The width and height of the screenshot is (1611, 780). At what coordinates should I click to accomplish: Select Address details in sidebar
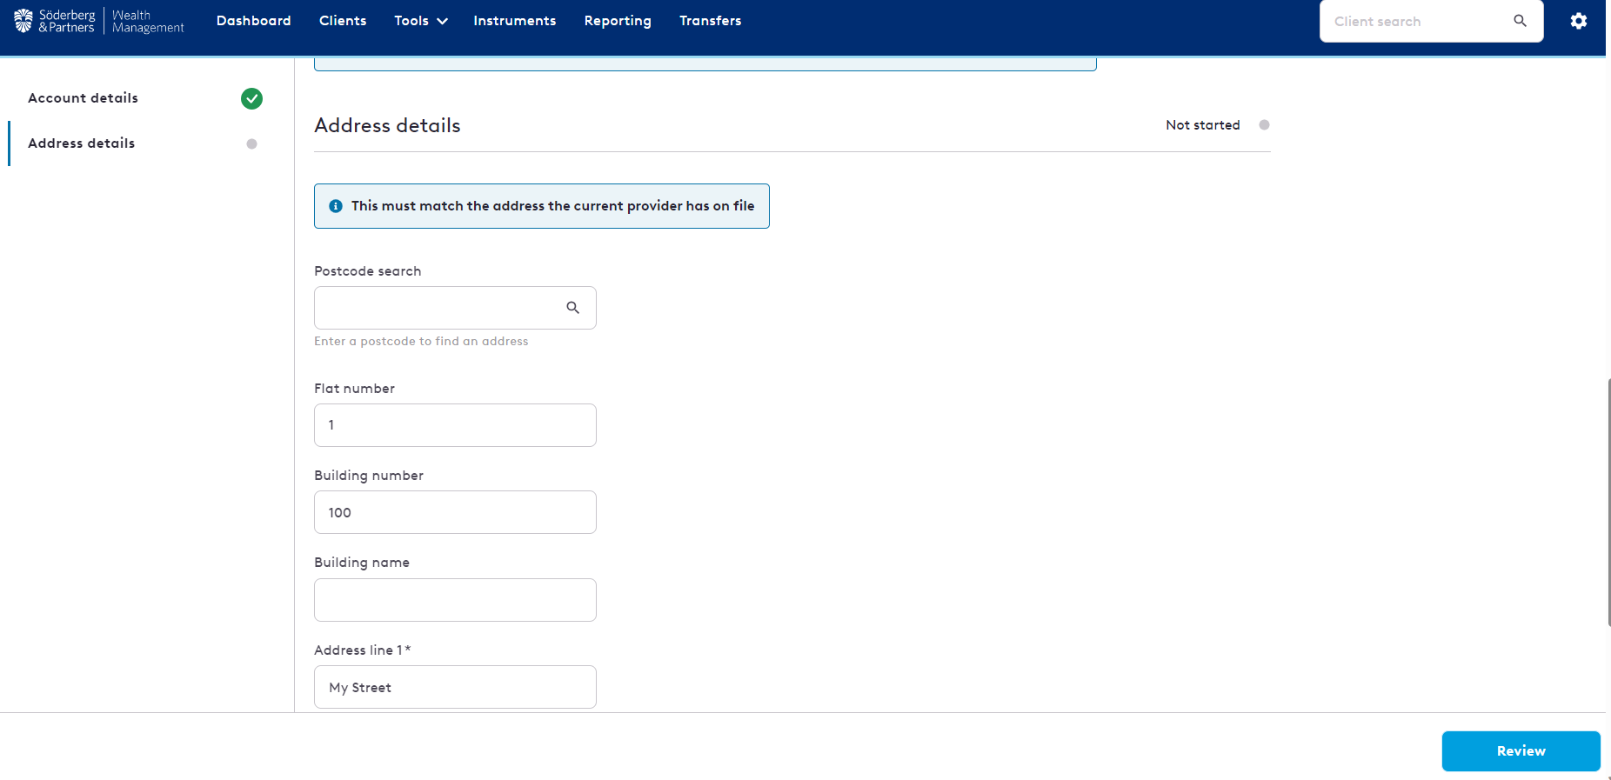pos(82,143)
